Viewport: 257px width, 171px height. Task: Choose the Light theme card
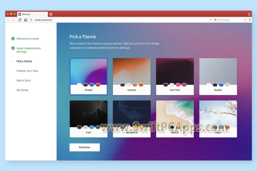pos(218,119)
